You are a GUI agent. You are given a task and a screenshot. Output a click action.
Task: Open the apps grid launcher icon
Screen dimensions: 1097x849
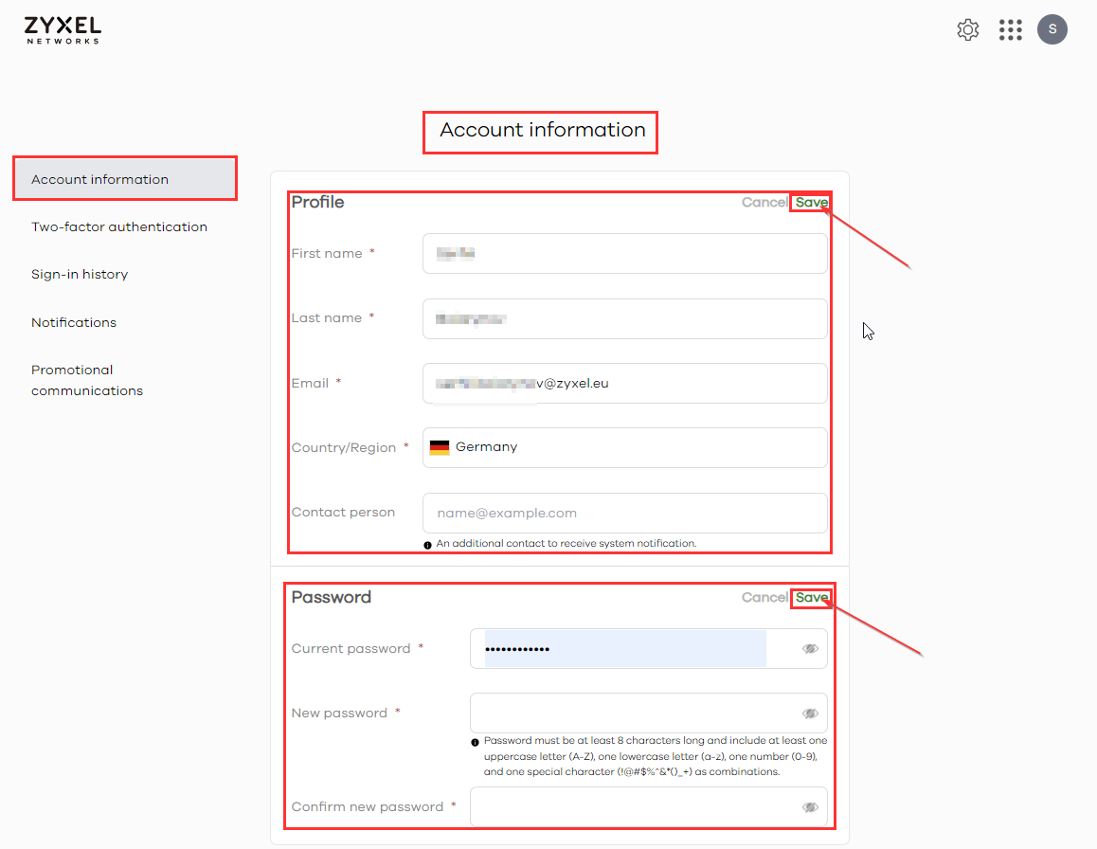pyautogui.click(x=1011, y=30)
